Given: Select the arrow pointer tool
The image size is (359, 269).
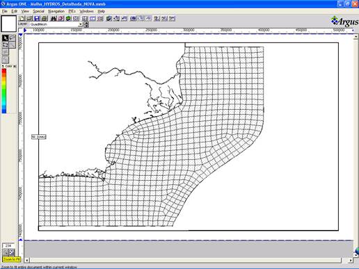Looking at the screenshot, I should (5, 38).
